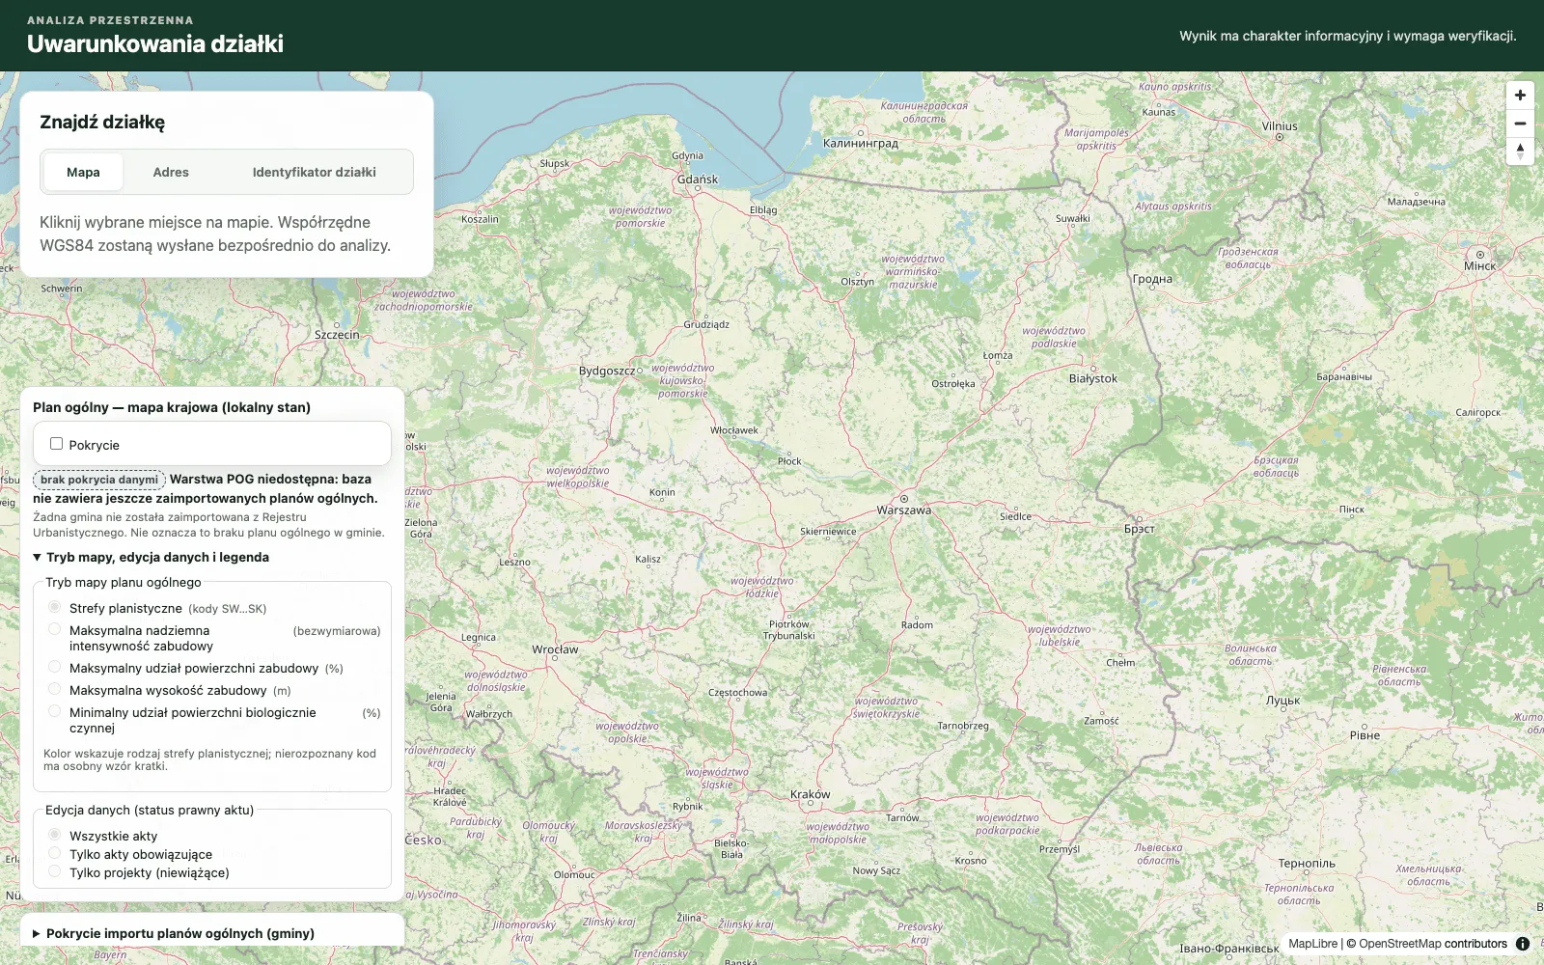Image resolution: width=1544 pixels, height=965 pixels.
Task: Open map attribution info icon
Action: click(1523, 944)
